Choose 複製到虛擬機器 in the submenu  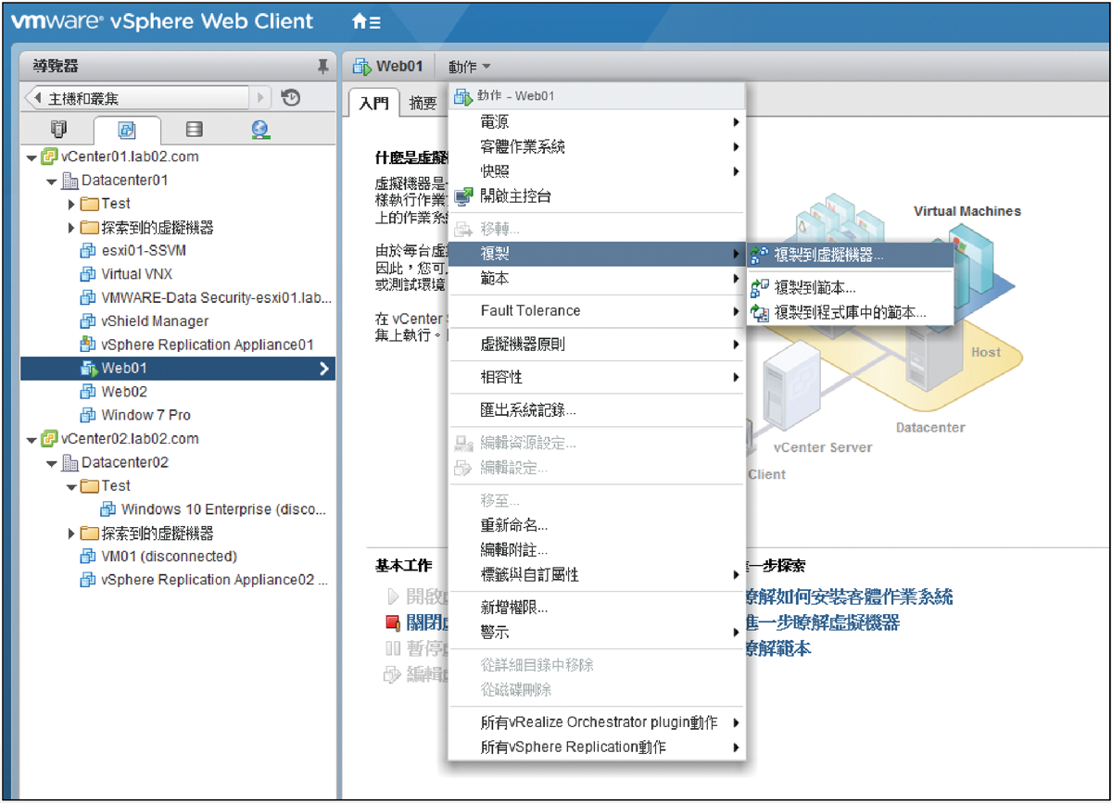point(850,254)
